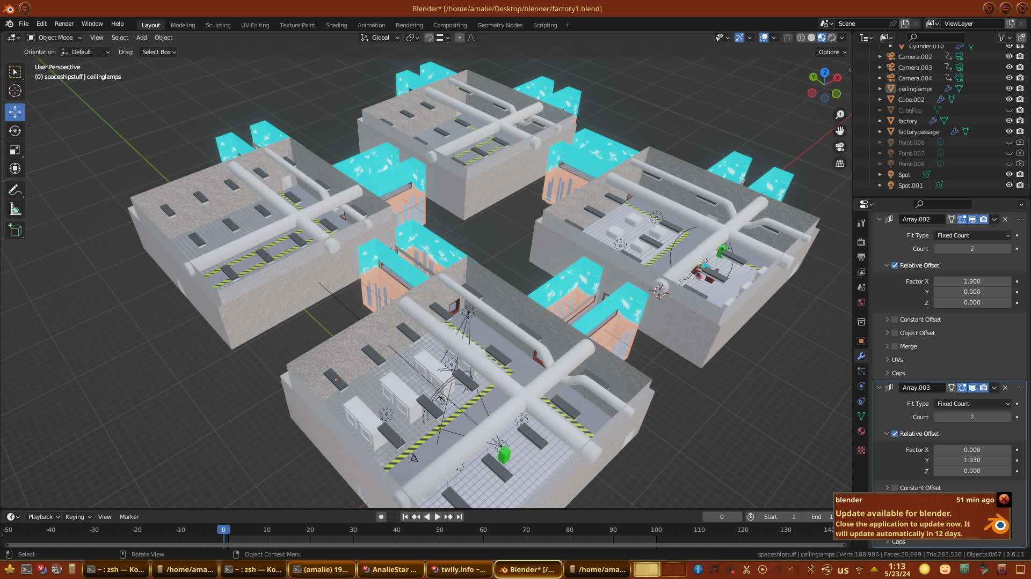Select the Scale tool
Screen dimensions: 1031x579
[15, 150]
